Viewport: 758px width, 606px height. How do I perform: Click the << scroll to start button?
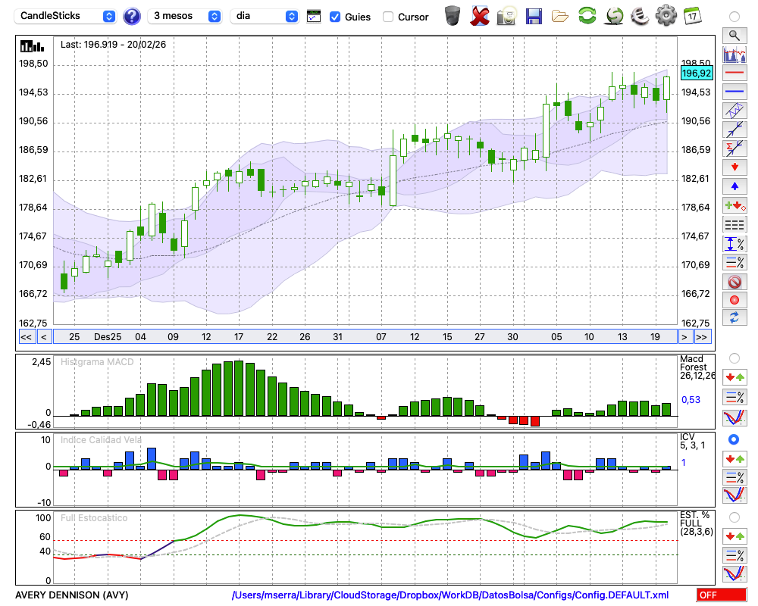tap(26, 337)
